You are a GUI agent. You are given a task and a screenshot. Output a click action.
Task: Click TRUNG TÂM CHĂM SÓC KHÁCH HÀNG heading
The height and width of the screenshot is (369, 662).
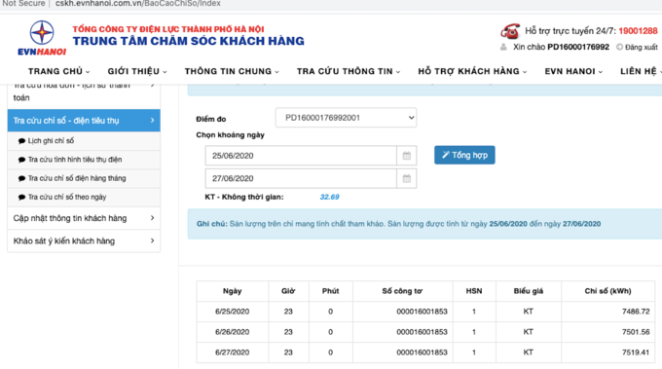(x=188, y=41)
